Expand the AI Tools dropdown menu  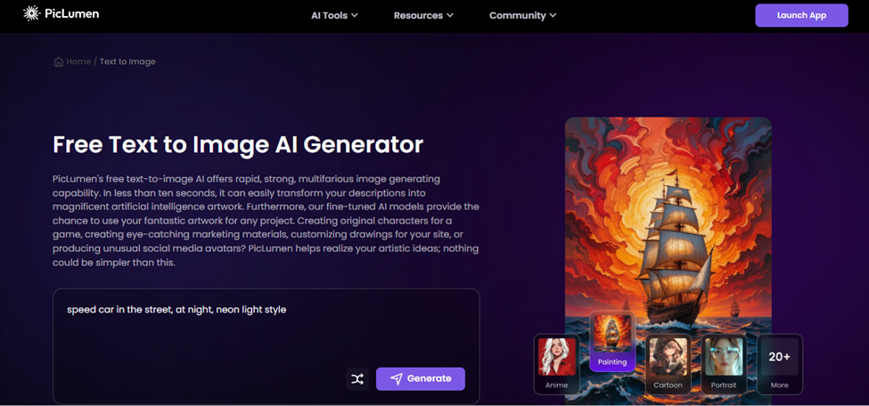334,15
